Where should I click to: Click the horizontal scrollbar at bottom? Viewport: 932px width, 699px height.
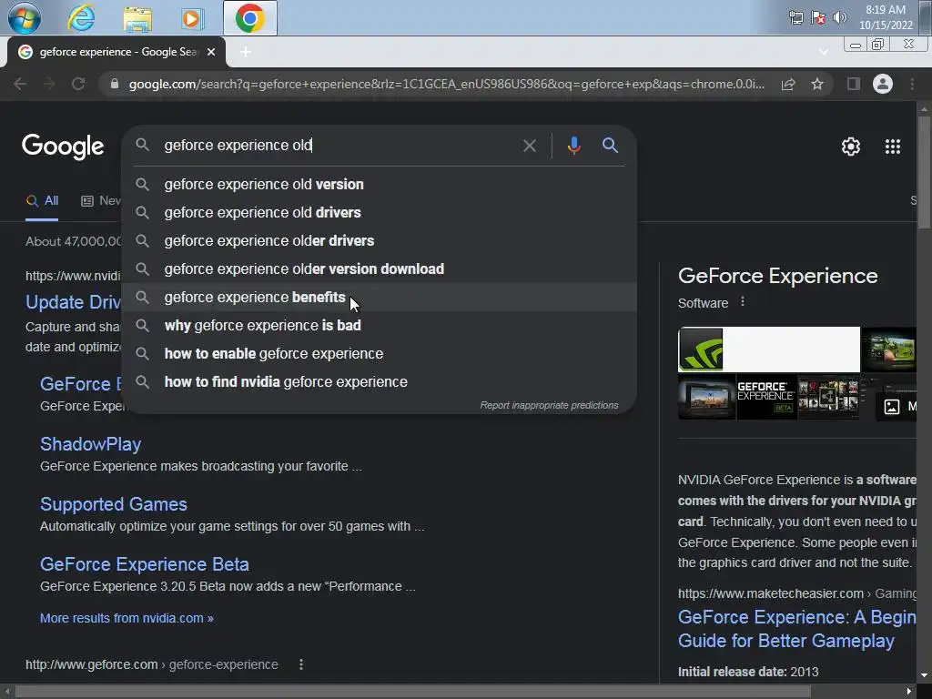point(413,692)
